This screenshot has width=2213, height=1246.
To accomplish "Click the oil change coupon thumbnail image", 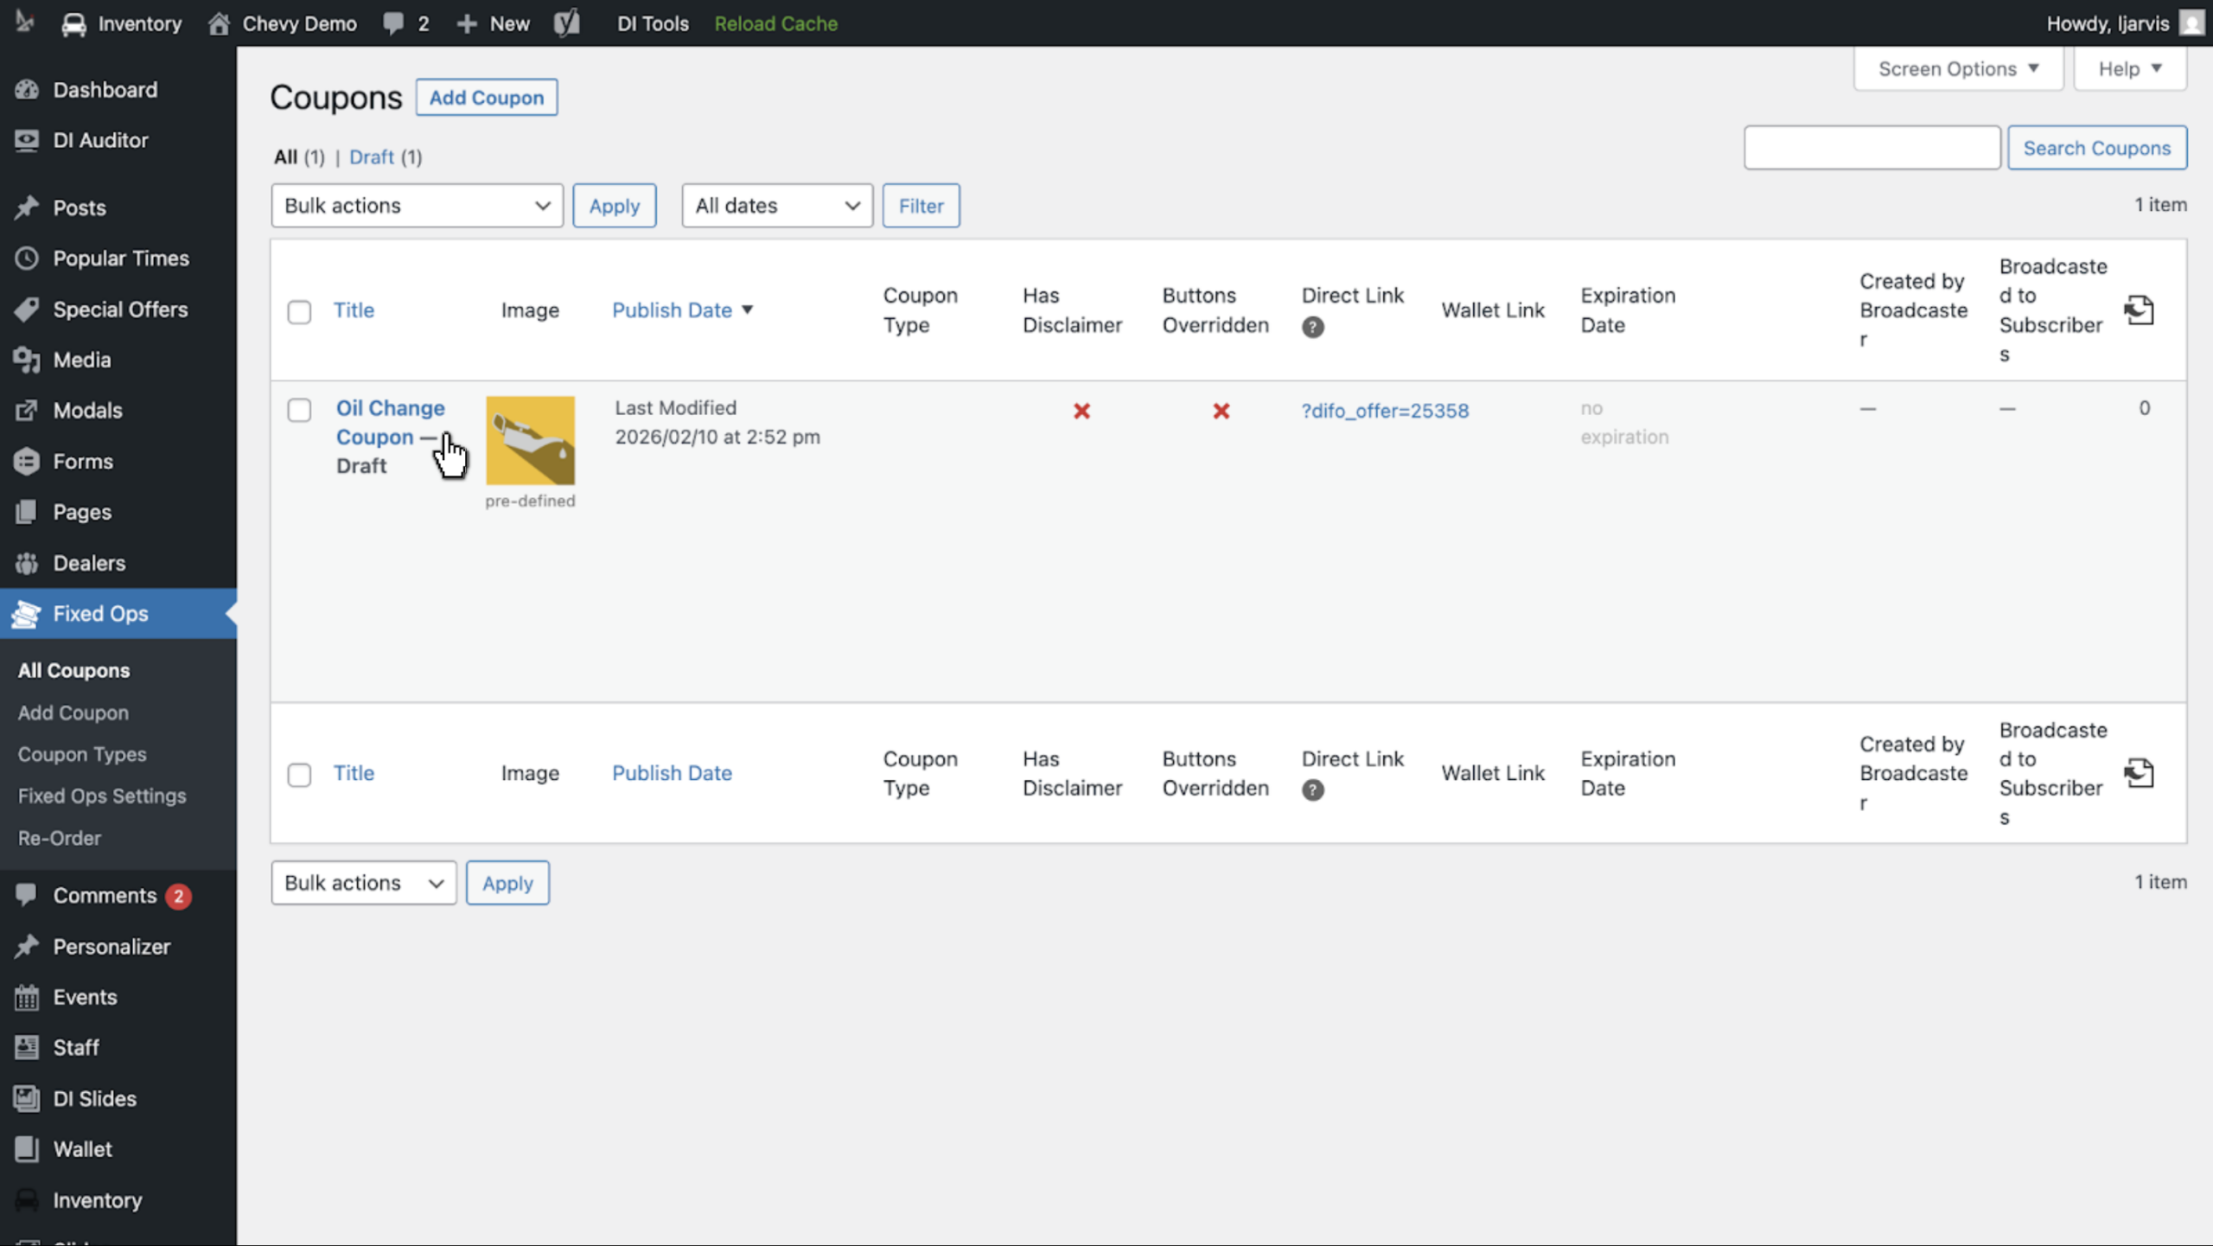I will [530, 440].
